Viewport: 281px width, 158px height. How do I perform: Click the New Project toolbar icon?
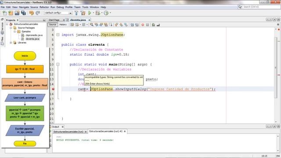click(11, 13)
